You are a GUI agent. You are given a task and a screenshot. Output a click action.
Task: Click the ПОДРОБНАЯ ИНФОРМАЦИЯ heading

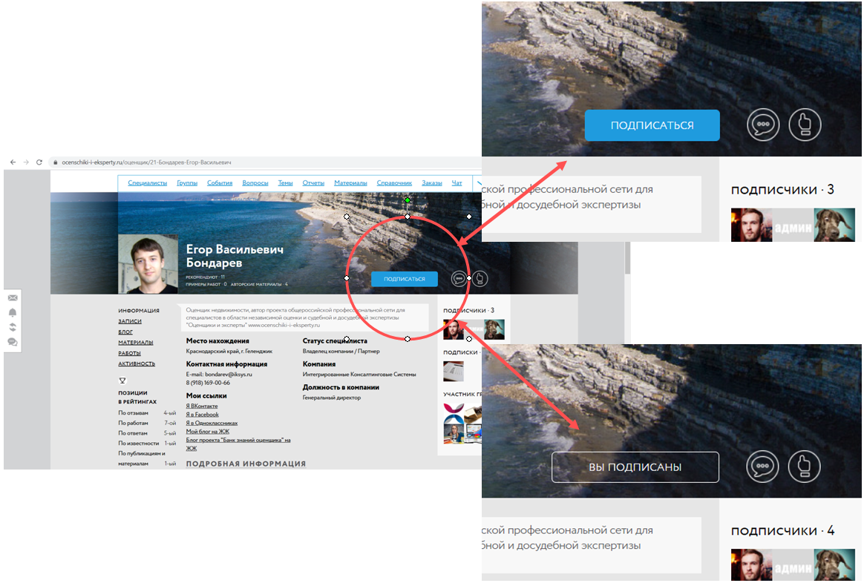246,464
